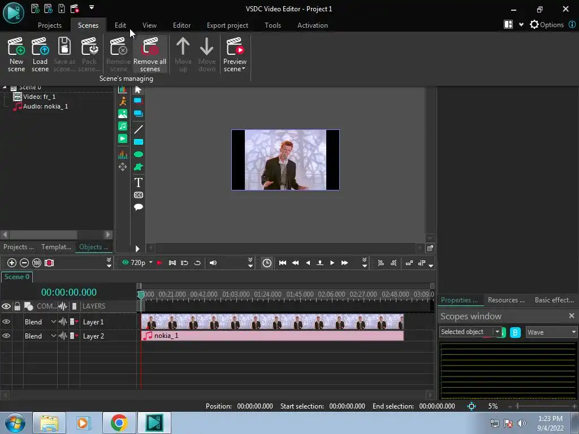Screen dimensions: 579x434
Task: Open the View ribbon tab
Action: click(x=149, y=25)
